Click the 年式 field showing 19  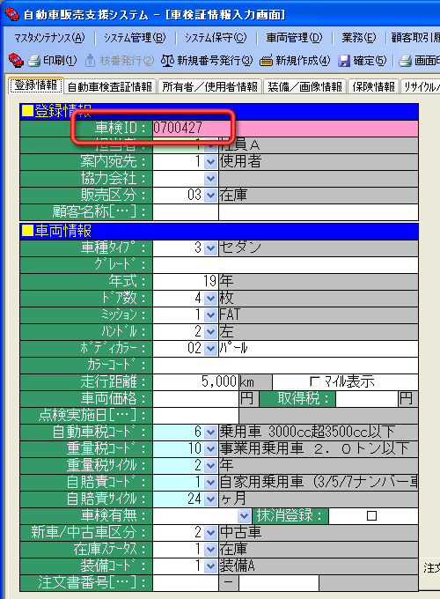click(185, 281)
